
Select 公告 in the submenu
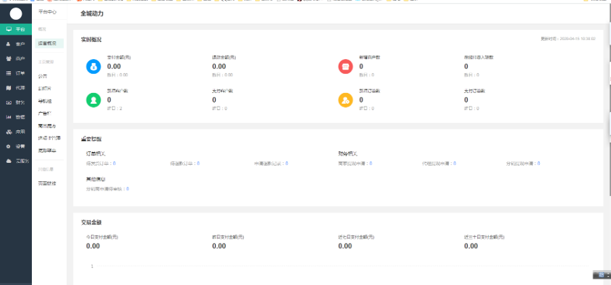point(43,76)
